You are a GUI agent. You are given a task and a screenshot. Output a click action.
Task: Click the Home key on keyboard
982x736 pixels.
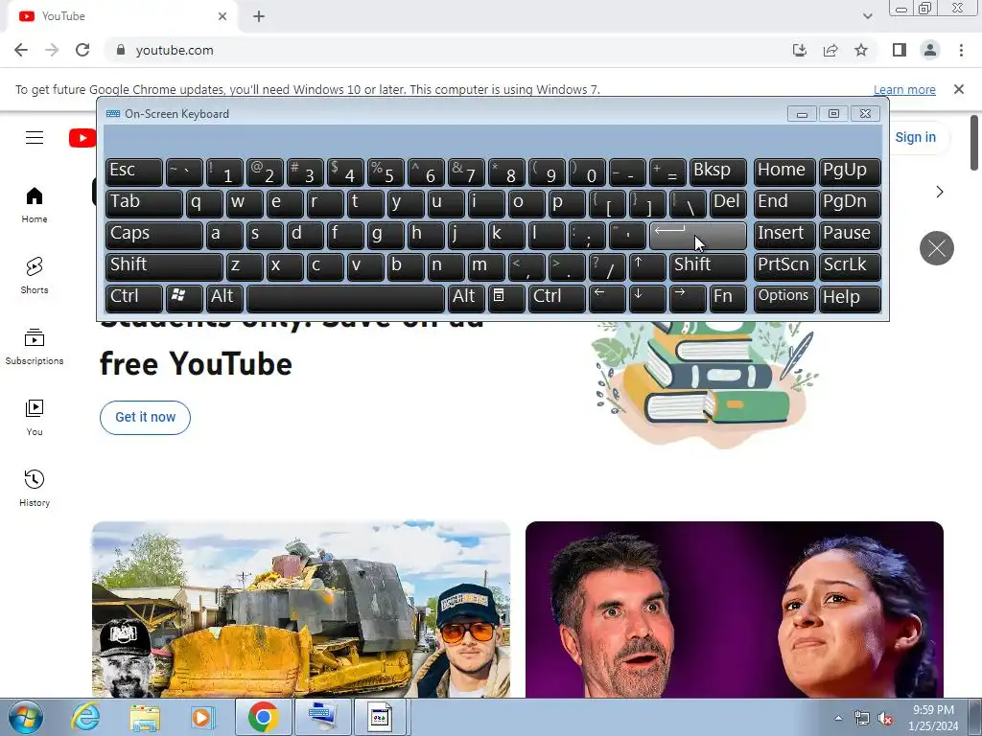coord(784,172)
